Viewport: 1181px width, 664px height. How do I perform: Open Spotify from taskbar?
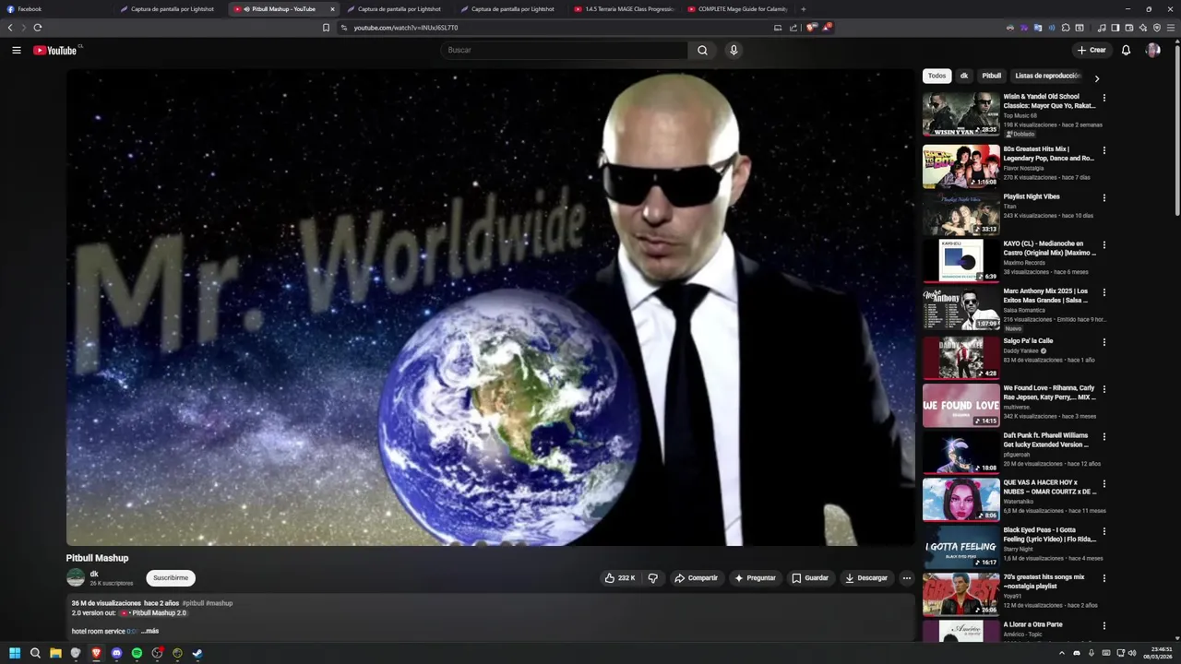pos(137,653)
